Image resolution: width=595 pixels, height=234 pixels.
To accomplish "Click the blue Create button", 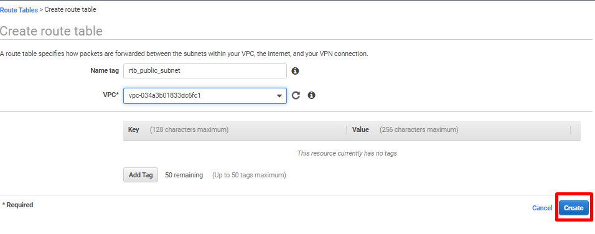I will tap(574, 208).
